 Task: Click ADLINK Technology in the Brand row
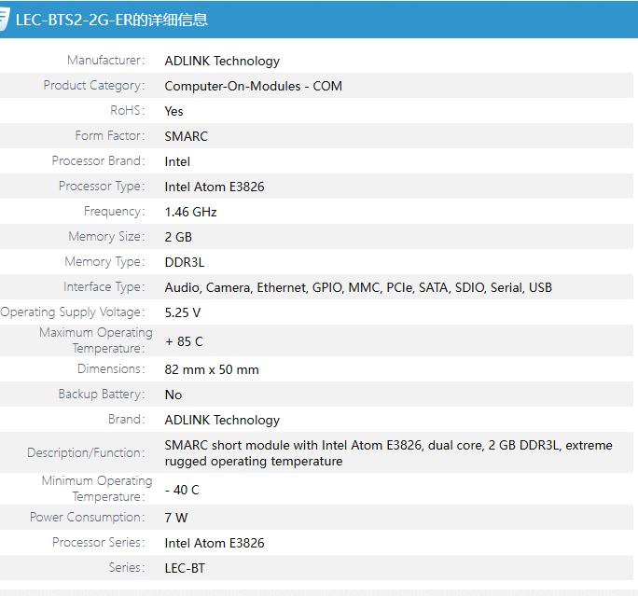[222, 420]
